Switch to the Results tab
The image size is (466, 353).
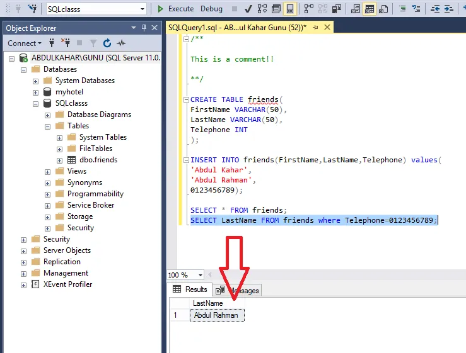pos(190,289)
